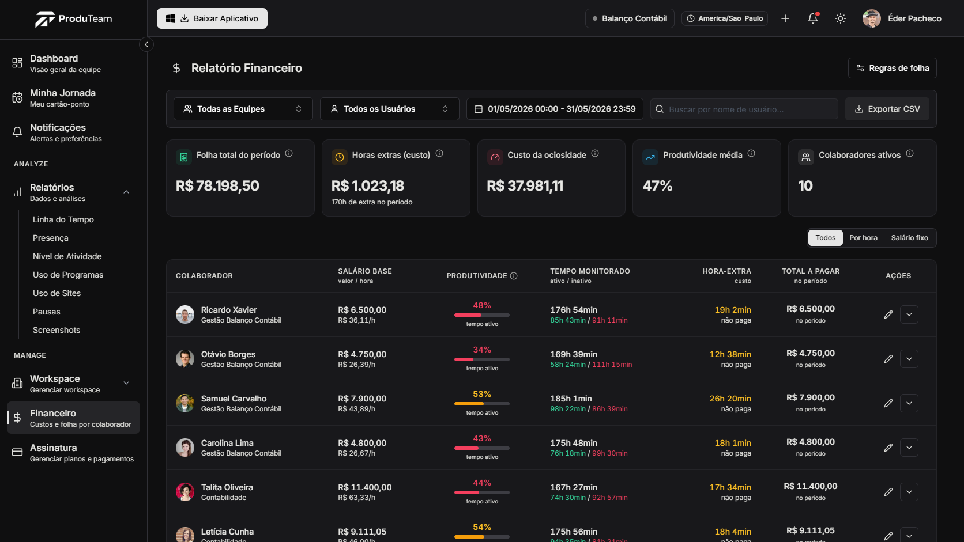Expand Carolina Lima's row details chevron
Viewport: 964px width, 542px height.
click(909, 448)
